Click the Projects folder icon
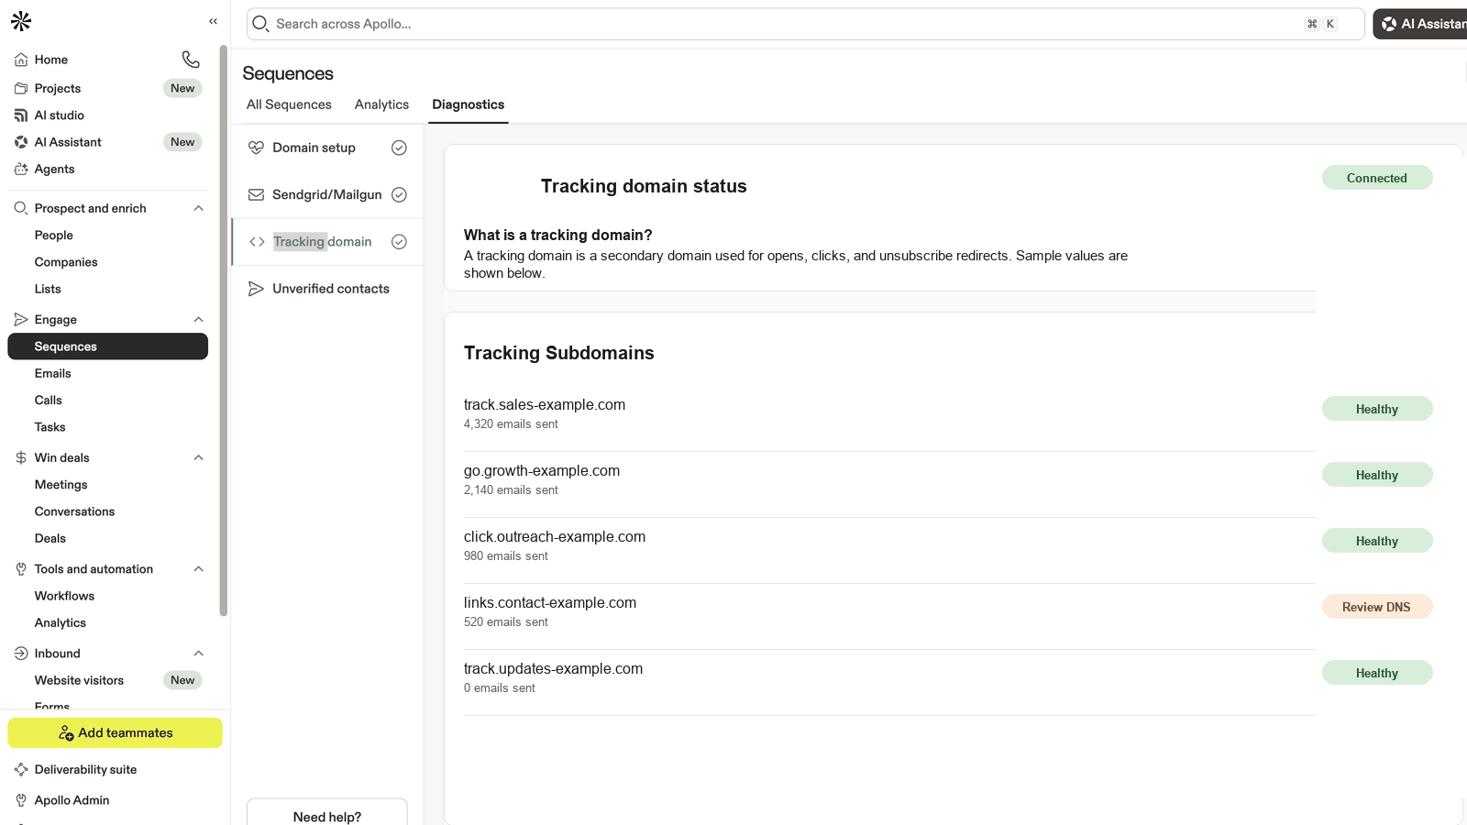Screen dimensions: 1467x825 pos(21,88)
